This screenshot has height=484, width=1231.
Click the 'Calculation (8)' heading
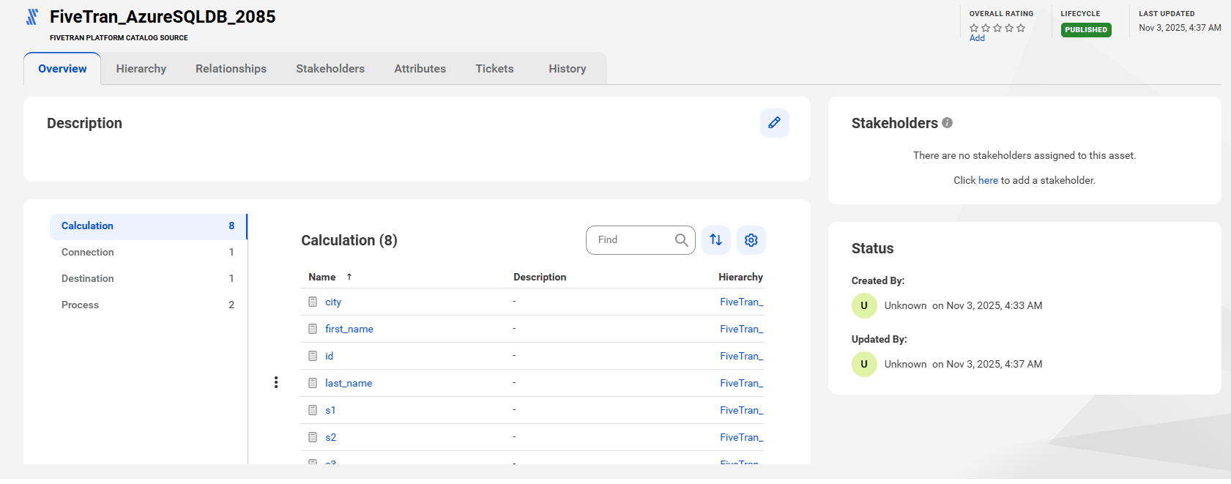349,240
